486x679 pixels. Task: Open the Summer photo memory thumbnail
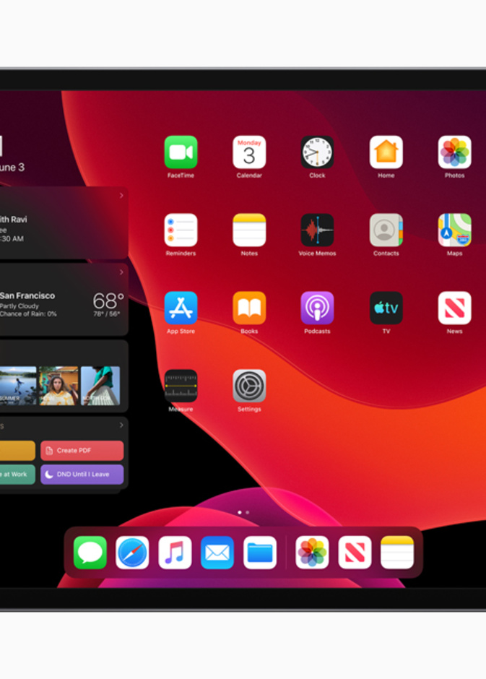click(18, 386)
